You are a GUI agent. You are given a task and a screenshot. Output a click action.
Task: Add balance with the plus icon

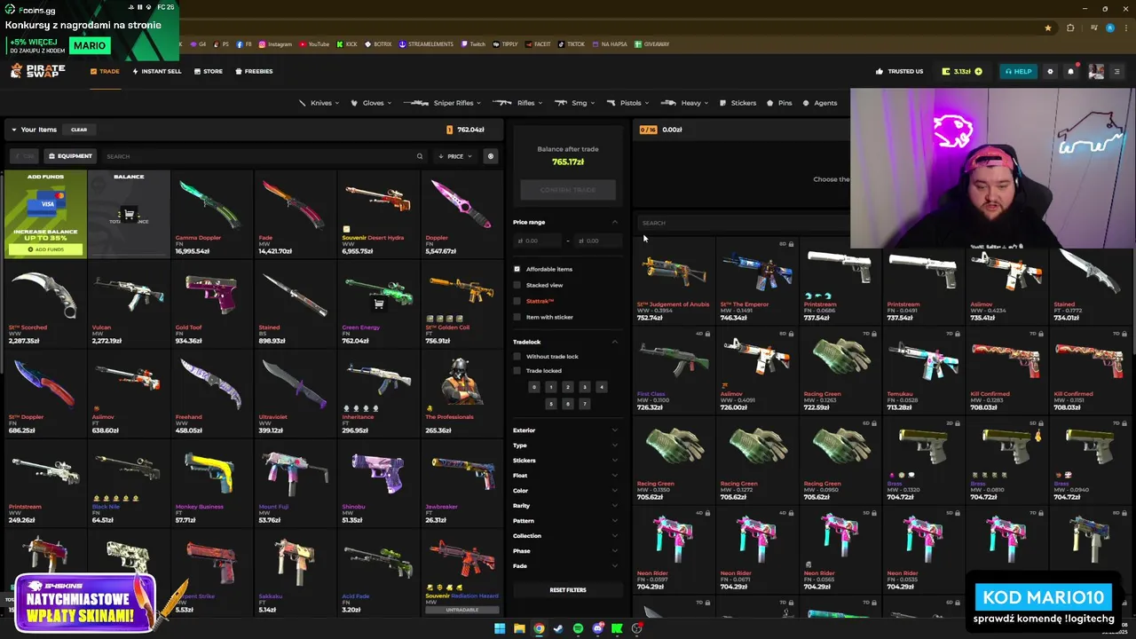pos(978,71)
